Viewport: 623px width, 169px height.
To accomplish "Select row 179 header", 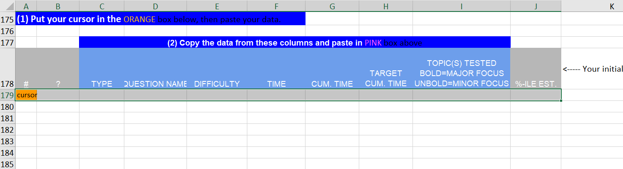I will pos(8,95).
